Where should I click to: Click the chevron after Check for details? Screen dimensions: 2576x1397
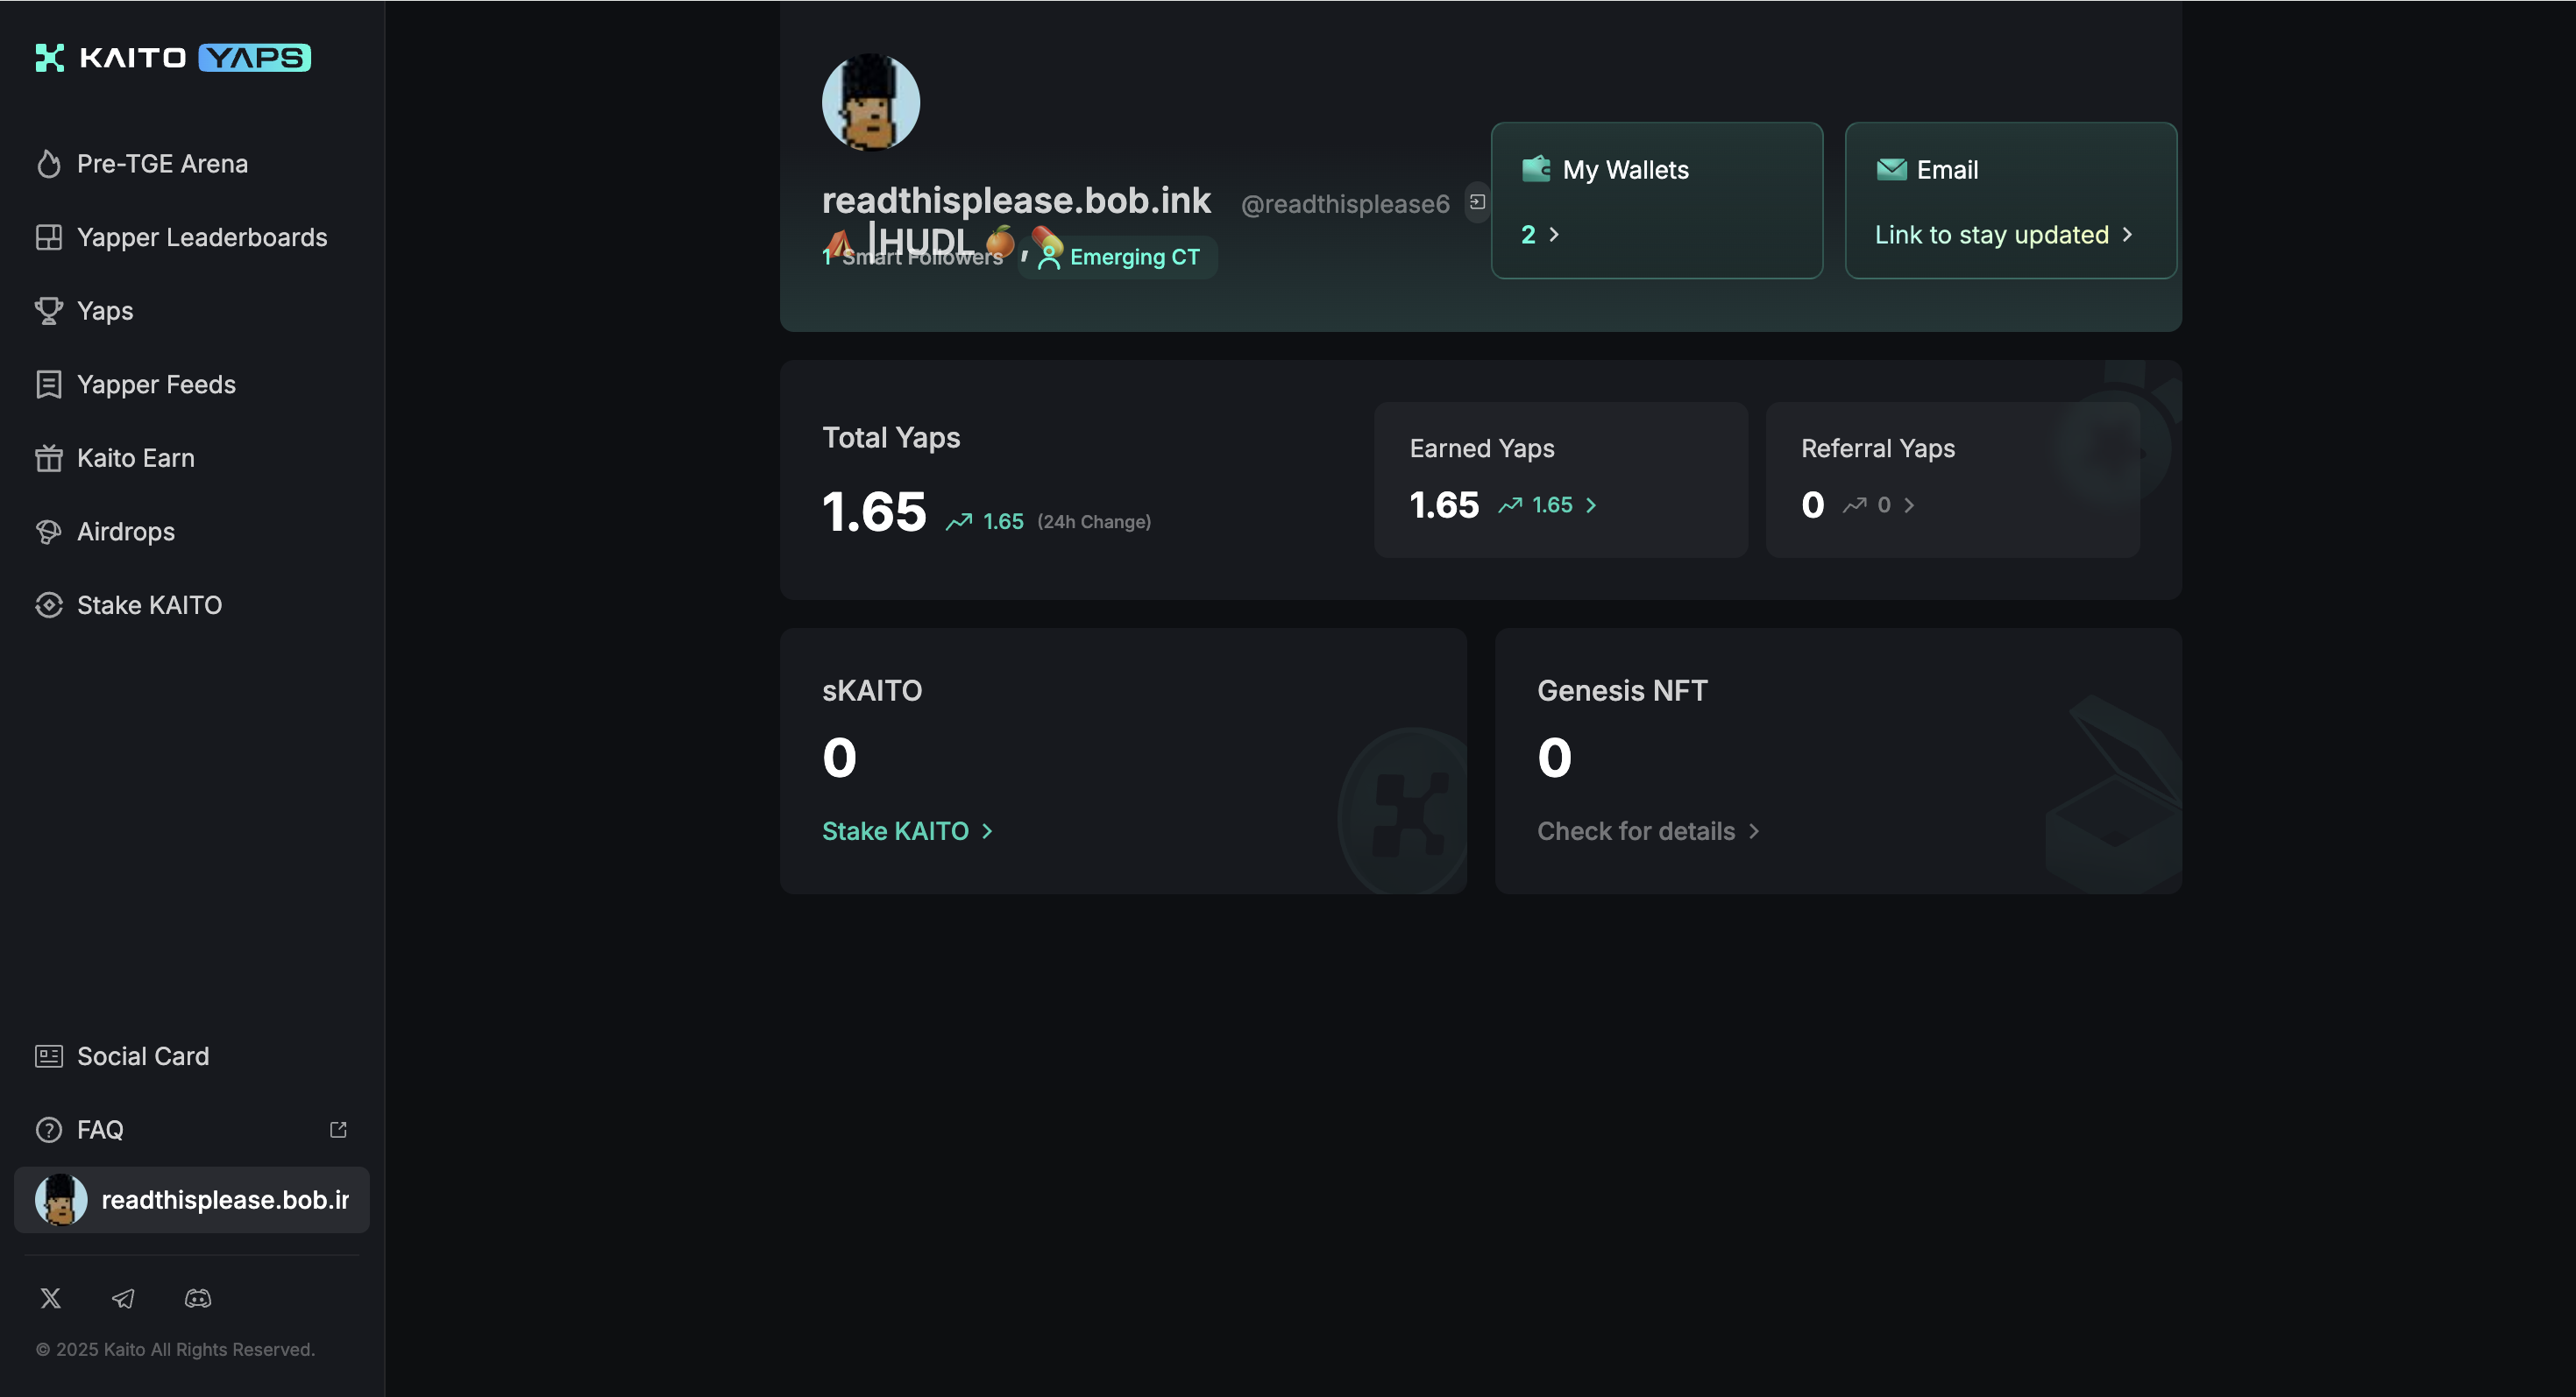tap(1754, 831)
